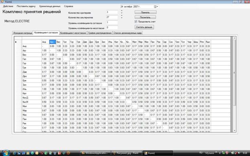
Task: Click the Гал column header
Action: tap(65, 42)
